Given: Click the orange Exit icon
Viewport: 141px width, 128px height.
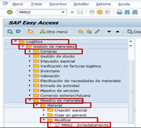Looking at the screenshot, I should [100, 12].
